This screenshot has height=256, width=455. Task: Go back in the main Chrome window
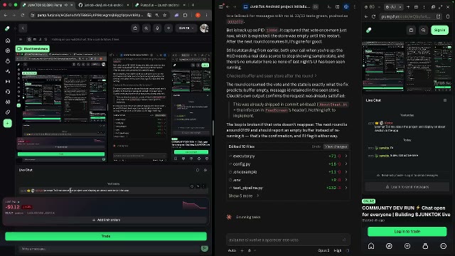[x=6, y=15]
